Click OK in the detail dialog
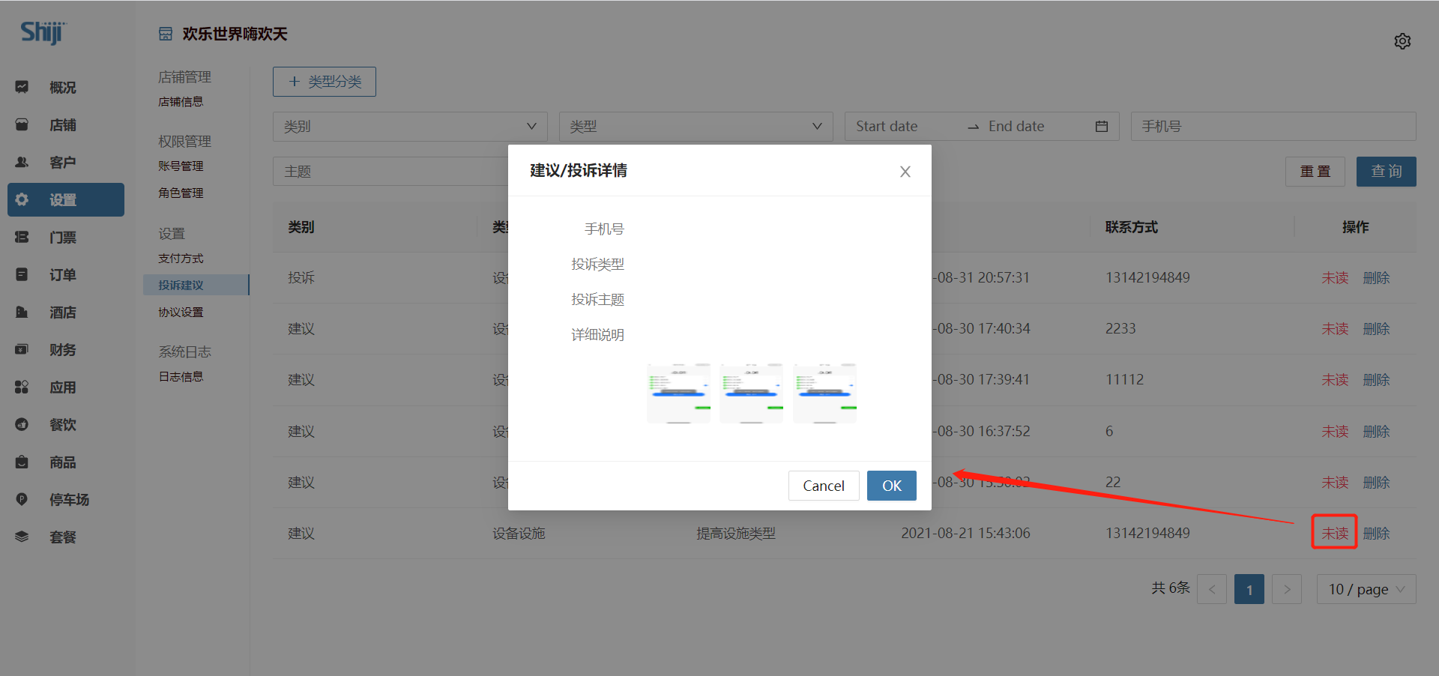 coord(892,486)
